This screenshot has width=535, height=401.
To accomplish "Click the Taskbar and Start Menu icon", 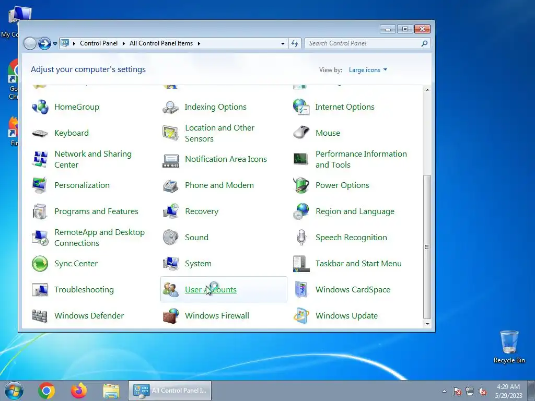I will tap(301, 264).
